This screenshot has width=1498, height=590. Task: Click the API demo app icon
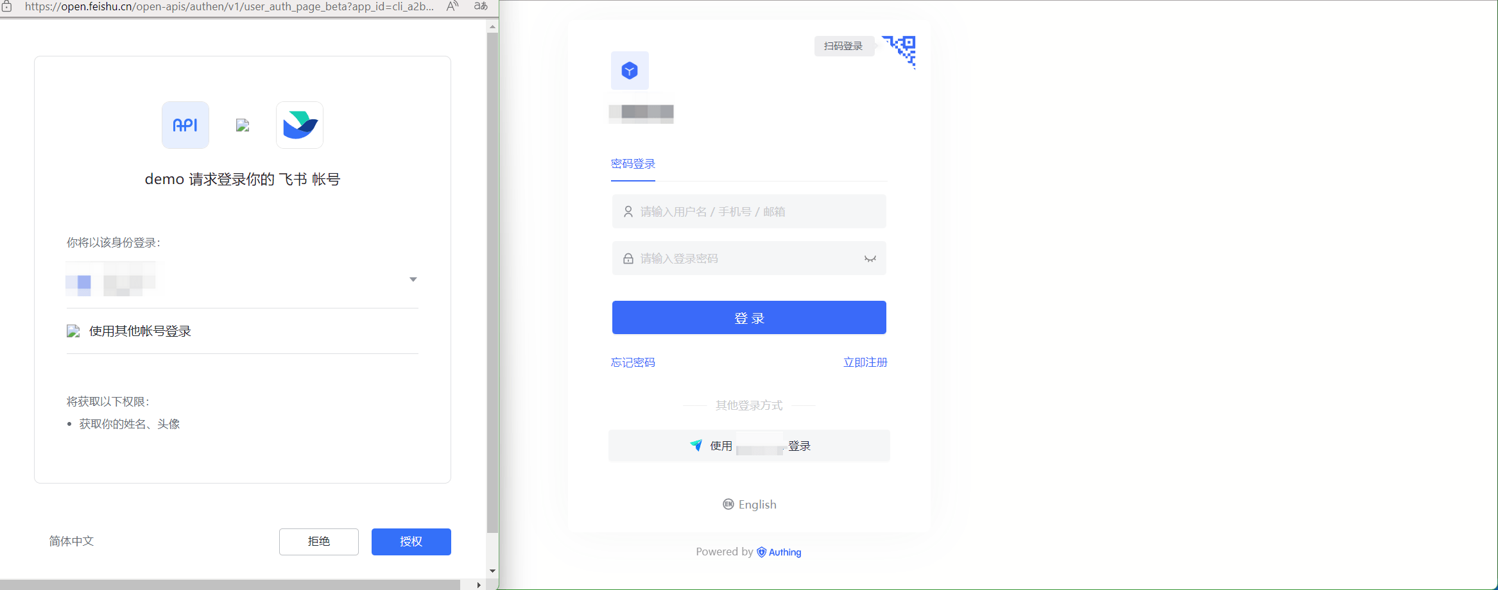[x=185, y=125]
